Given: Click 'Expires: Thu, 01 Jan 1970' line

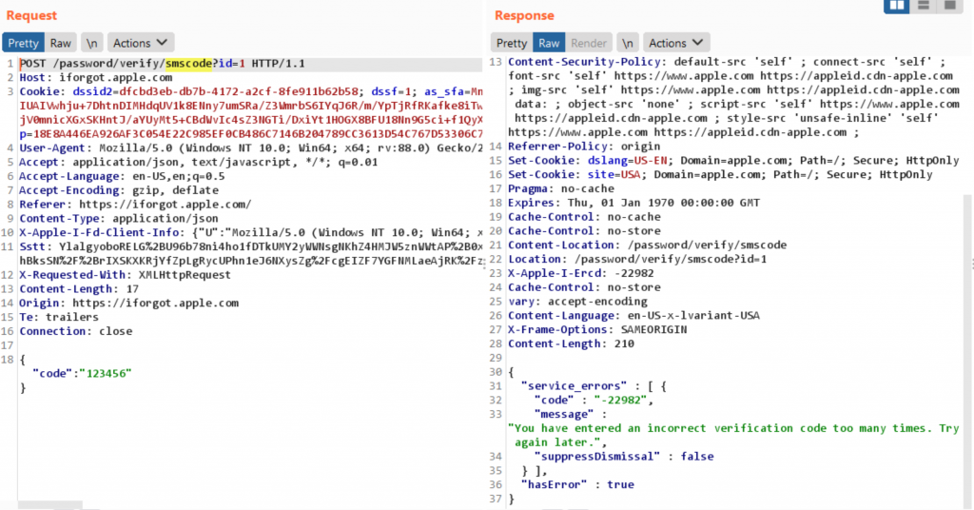Looking at the screenshot, I should (x=633, y=203).
